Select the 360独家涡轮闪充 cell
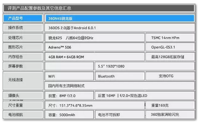Image resolution: width=199 pixels, height=122 pixels. tap(170, 115)
